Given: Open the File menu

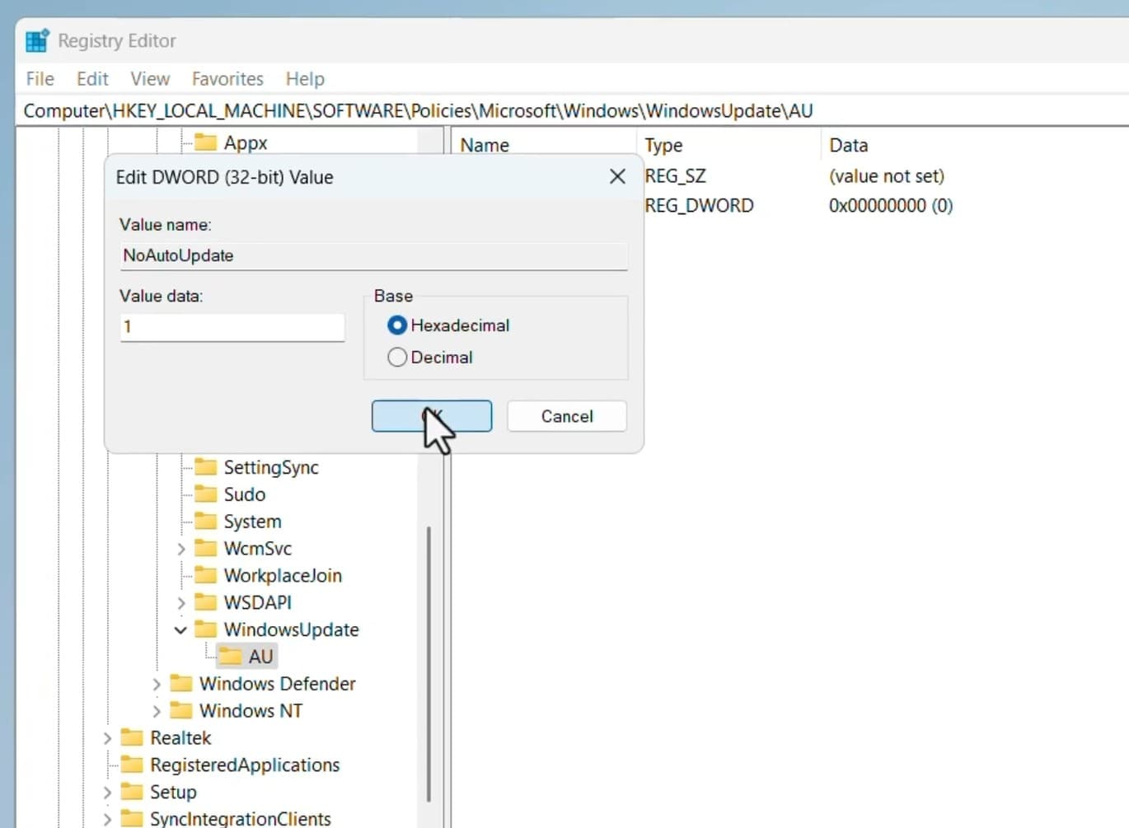Looking at the screenshot, I should pyautogui.click(x=40, y=79).
